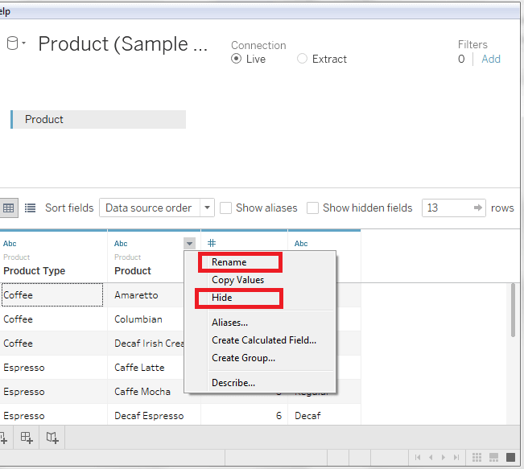This screenshot has width=524, height=469.
Task: Enable Show aliases checkbox
Action: 225,208
